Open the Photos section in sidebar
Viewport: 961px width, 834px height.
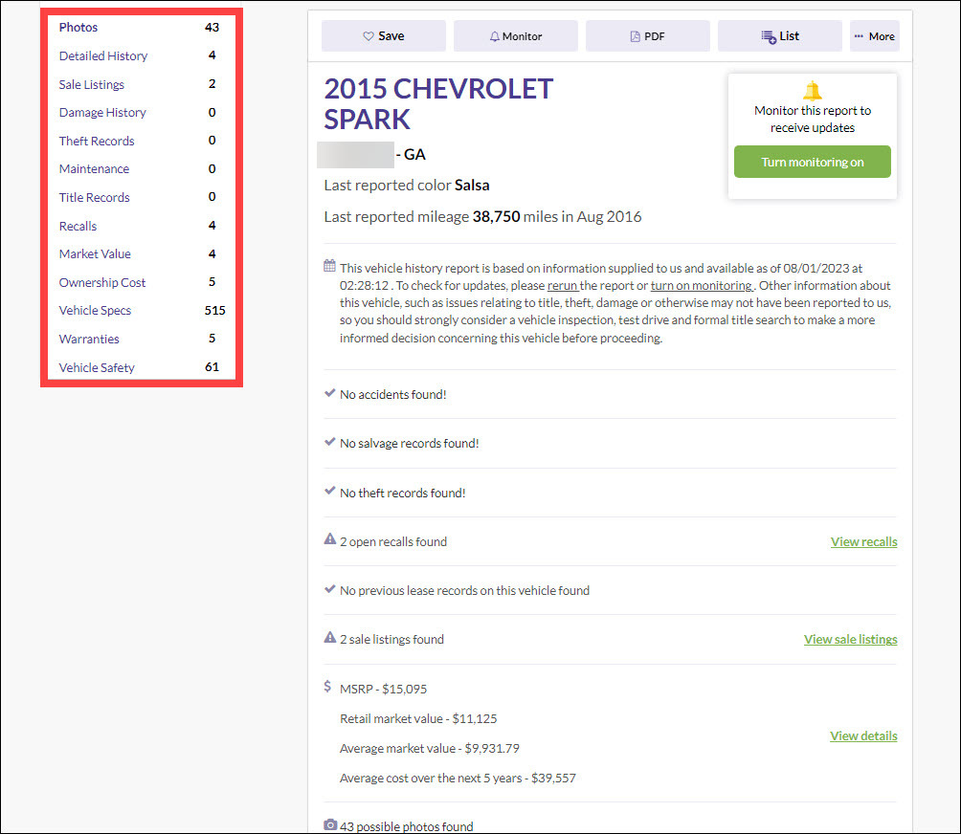click(x=78, y=27)
